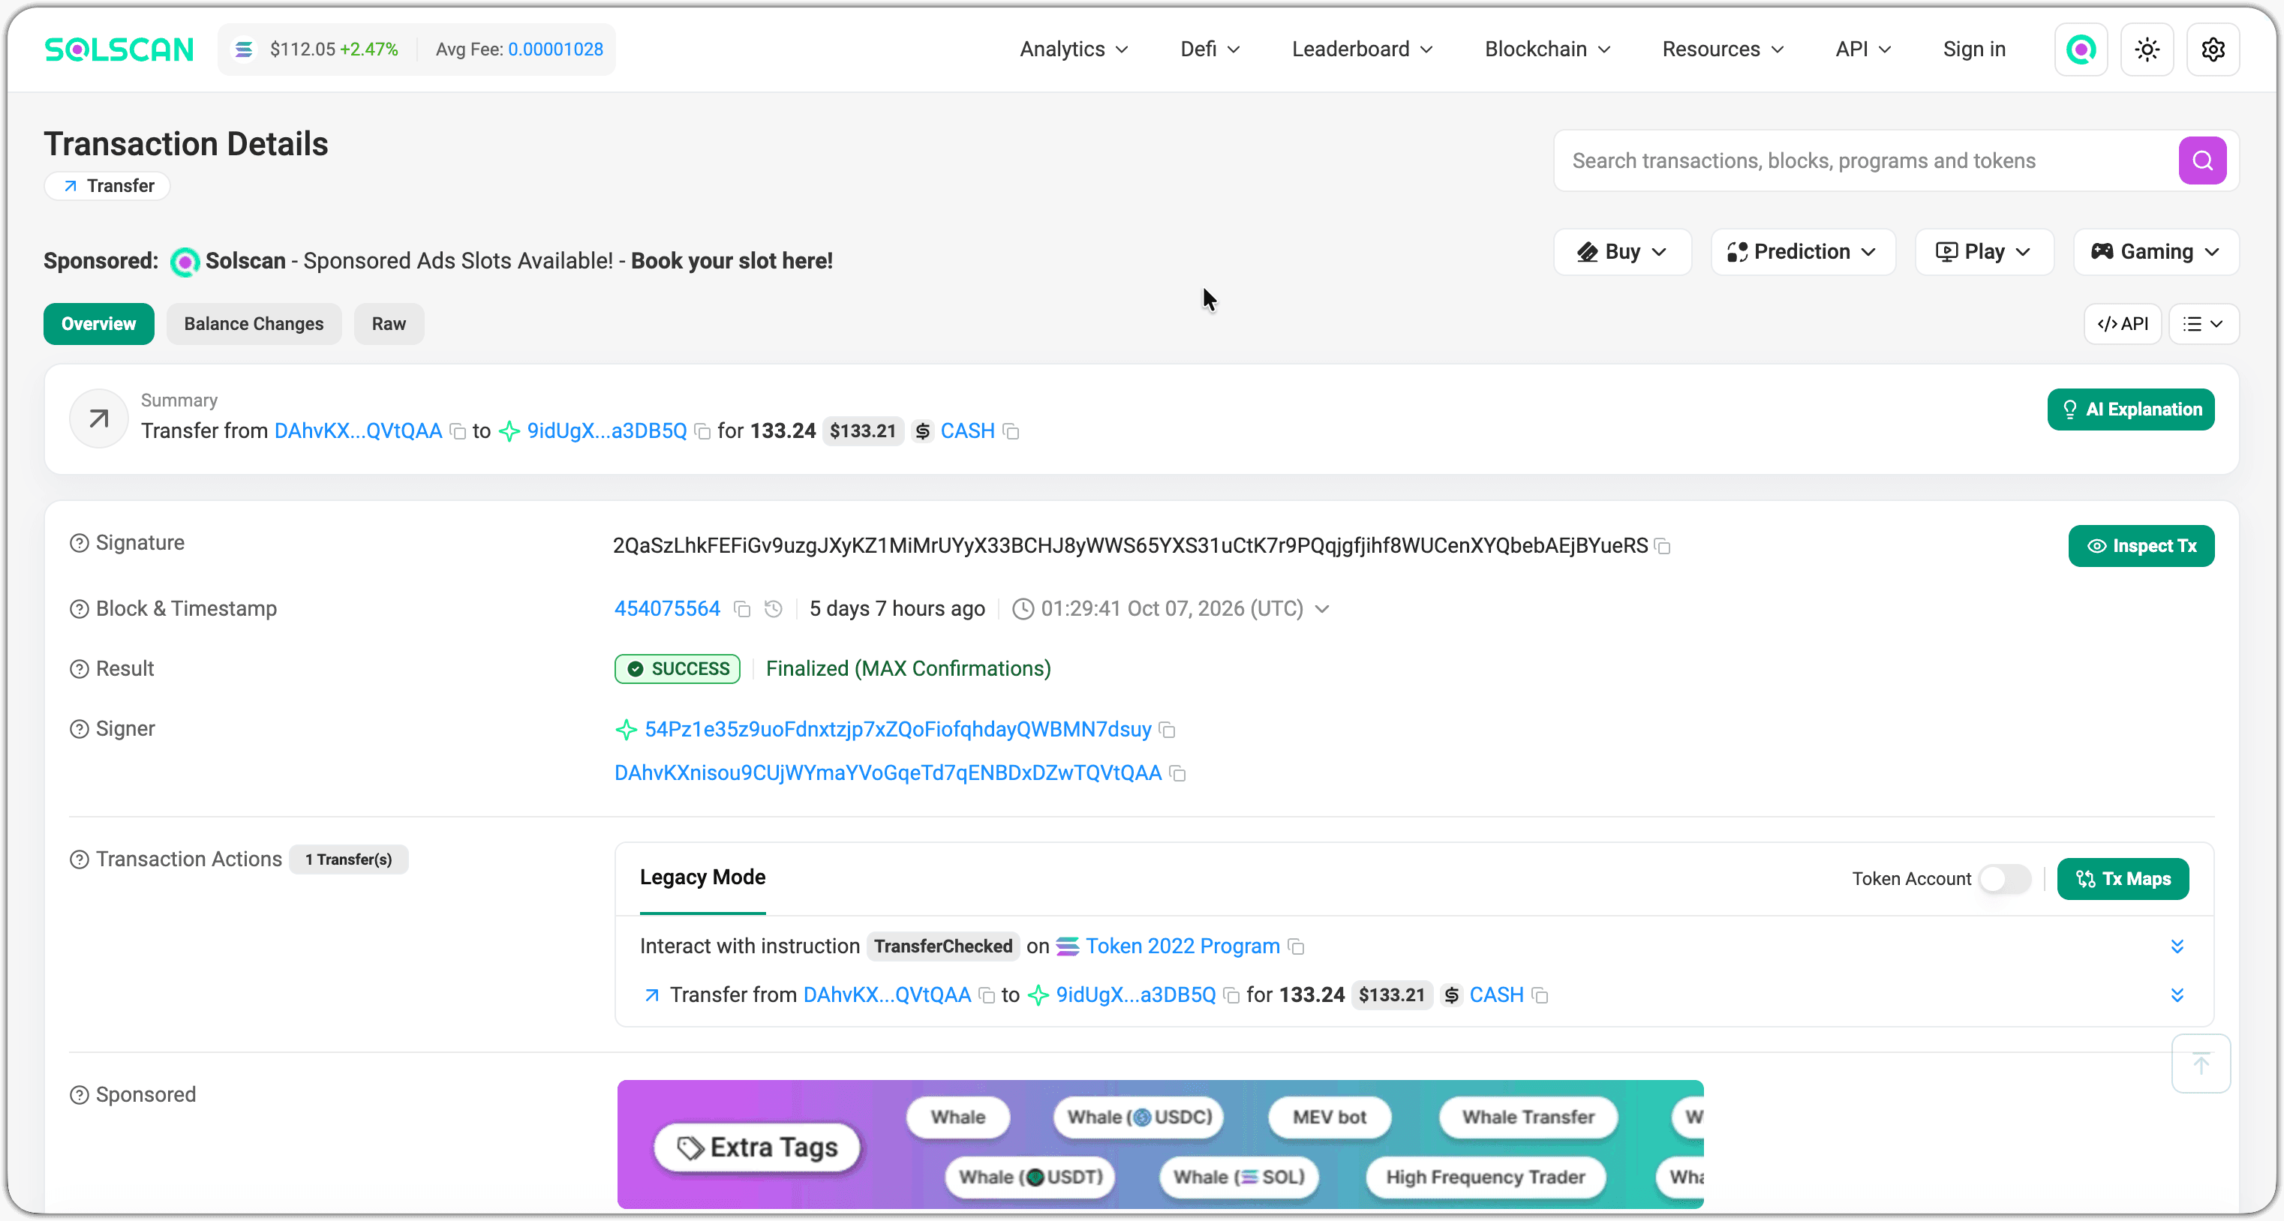Expand the Buy dropdown
This screenshot has height=1221, width=2284.
(1622, 252)
